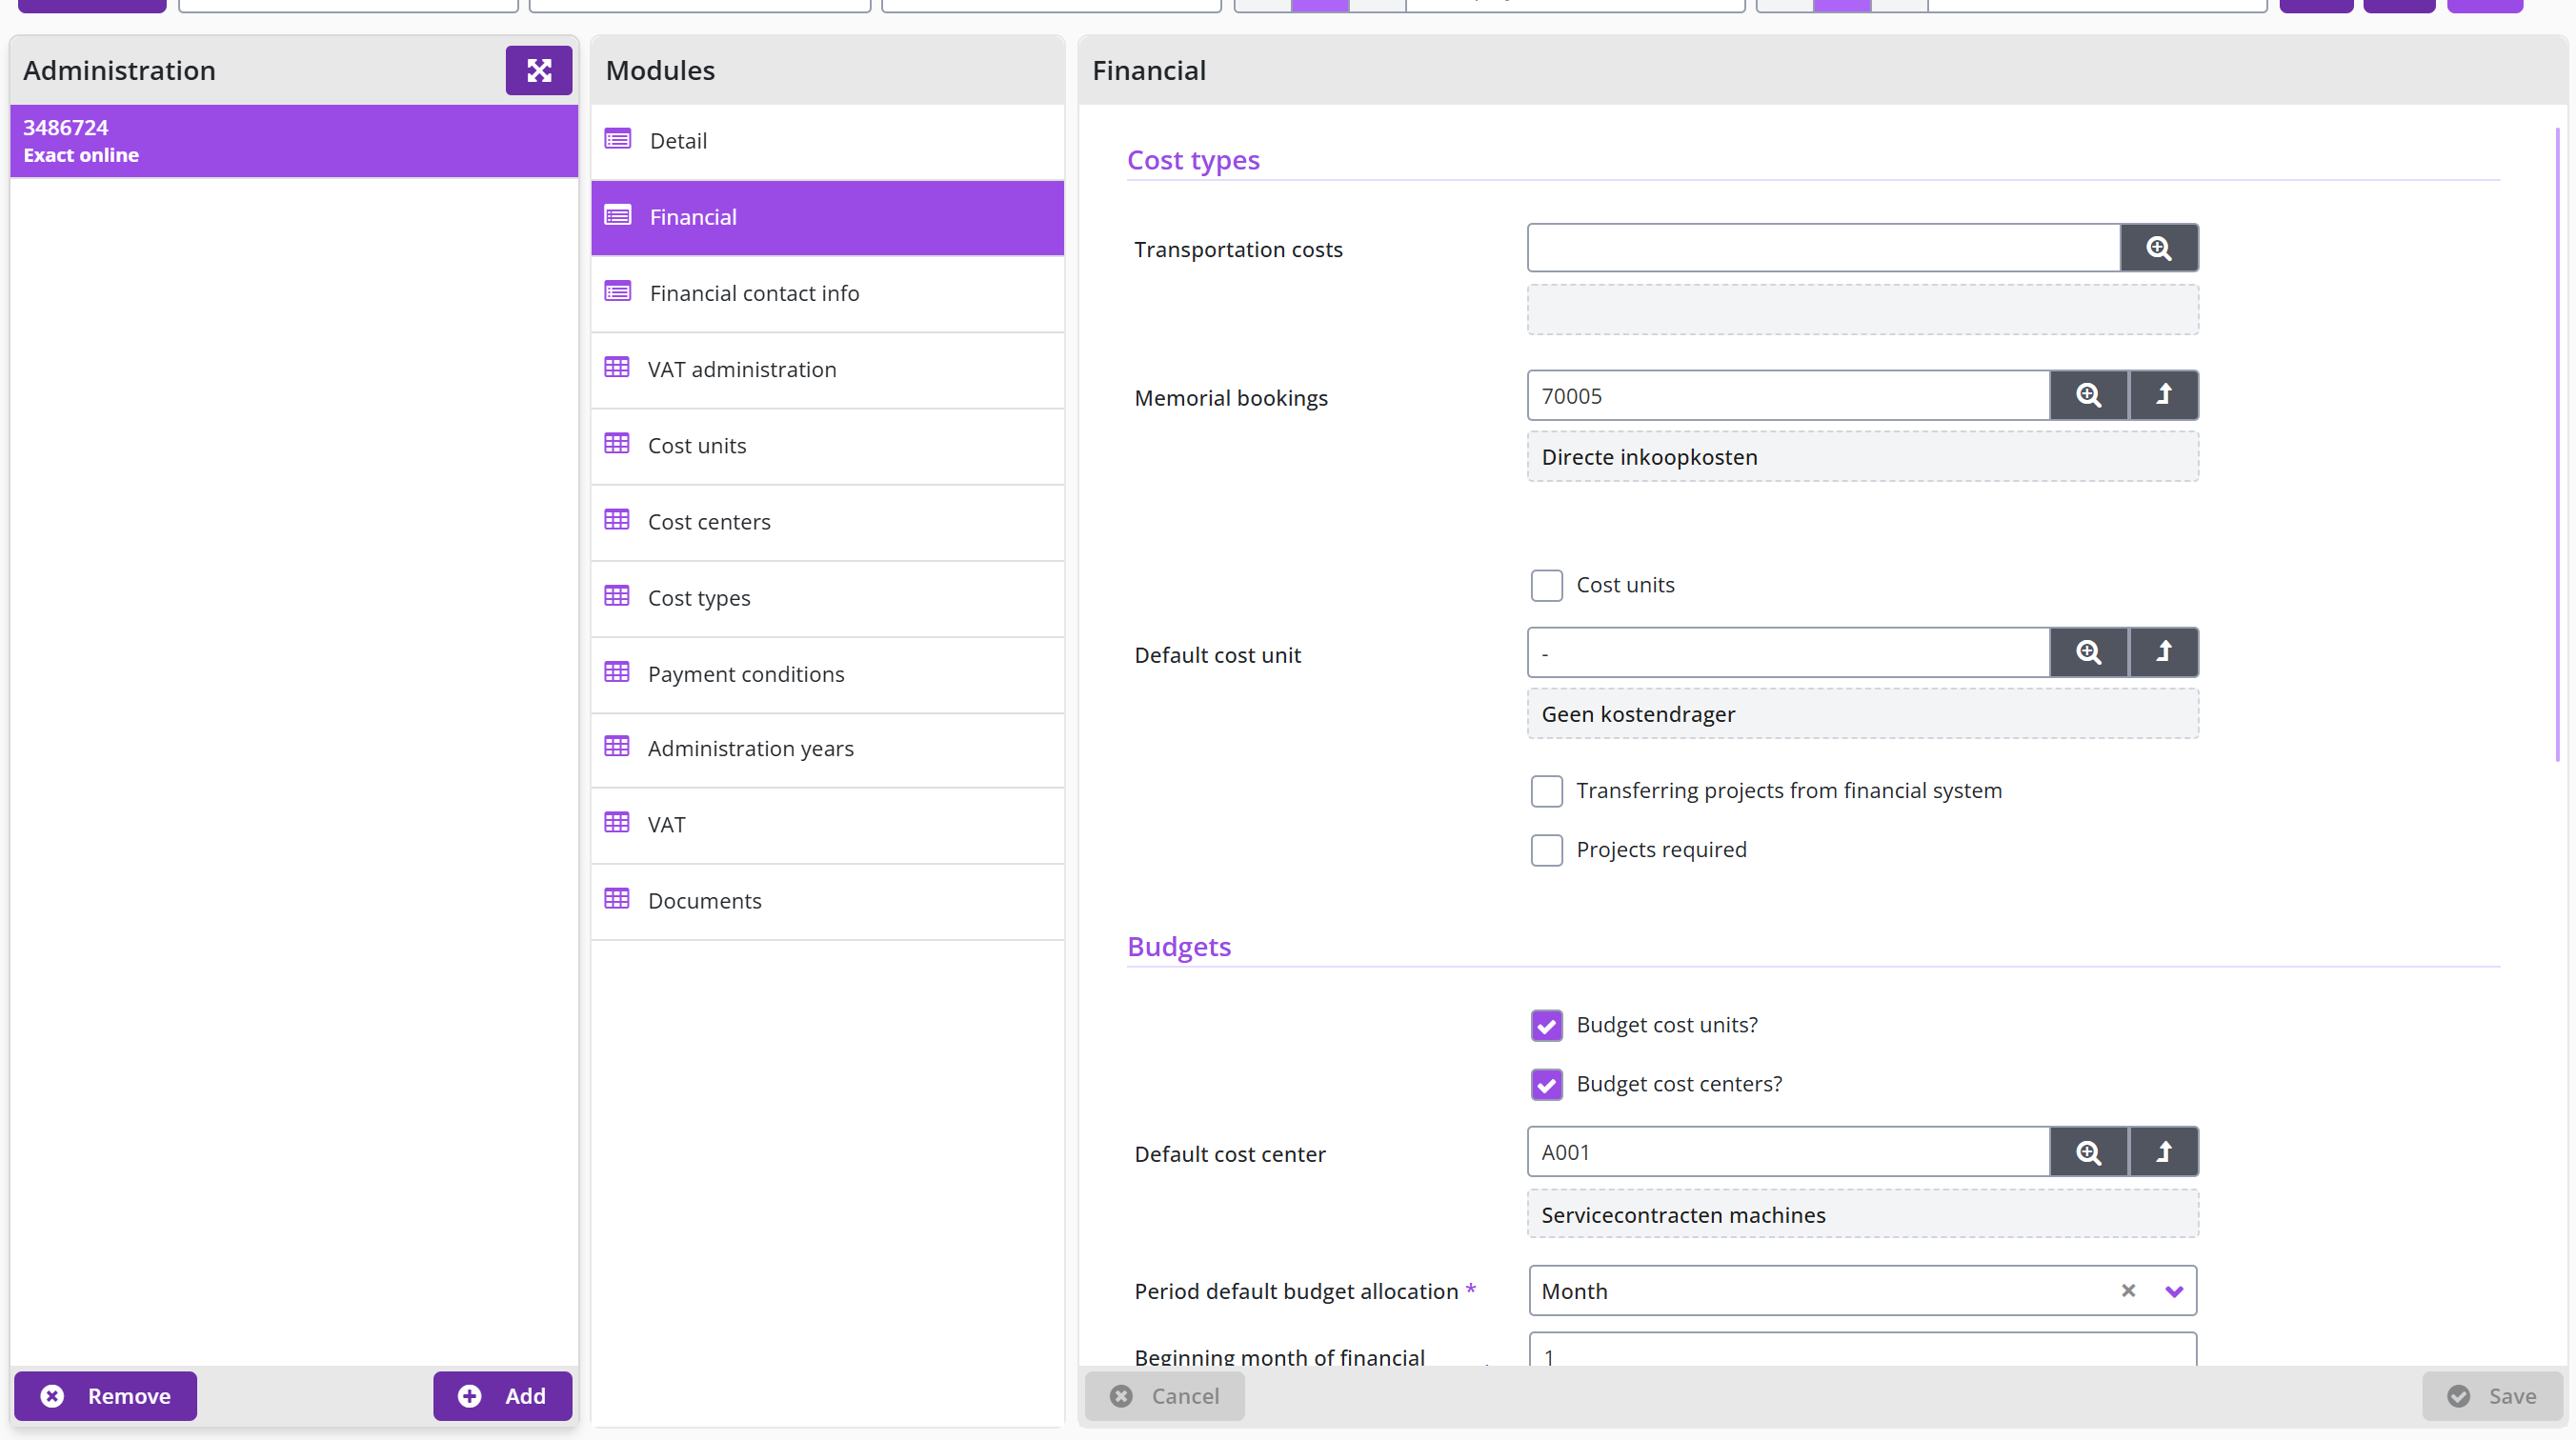Image resolution: width=2576 pixels, height=1440 pixels.
Task: Expand the Period default budget allocation dropdown
Action: [2173, 1291]
